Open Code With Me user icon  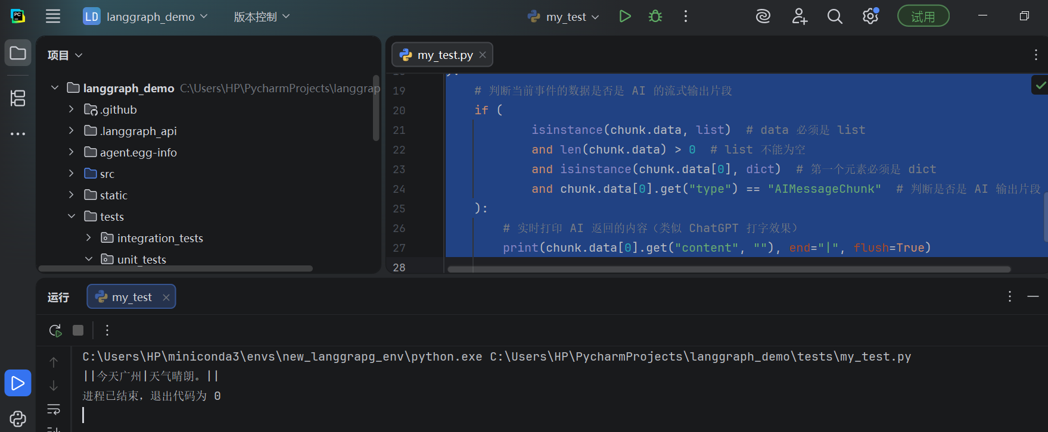pyautogui.click(x=800, y=17)
